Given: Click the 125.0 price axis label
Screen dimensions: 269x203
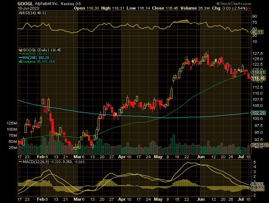Looking at the screenshot, I should point(257,59).
